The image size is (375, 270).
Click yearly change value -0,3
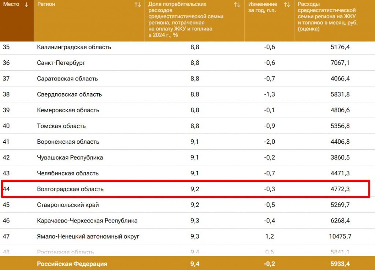(x=270, y=189)
